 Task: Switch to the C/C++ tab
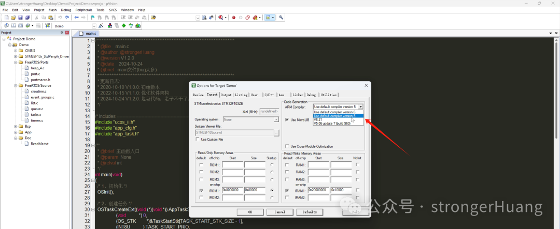click(269, 95)
